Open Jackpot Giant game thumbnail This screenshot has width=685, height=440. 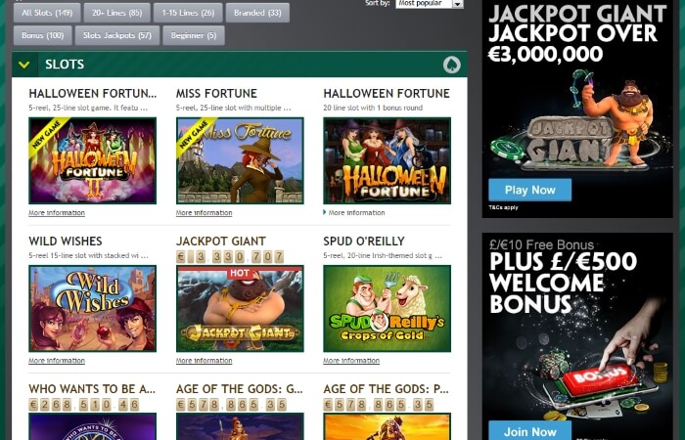coord(240,308)
